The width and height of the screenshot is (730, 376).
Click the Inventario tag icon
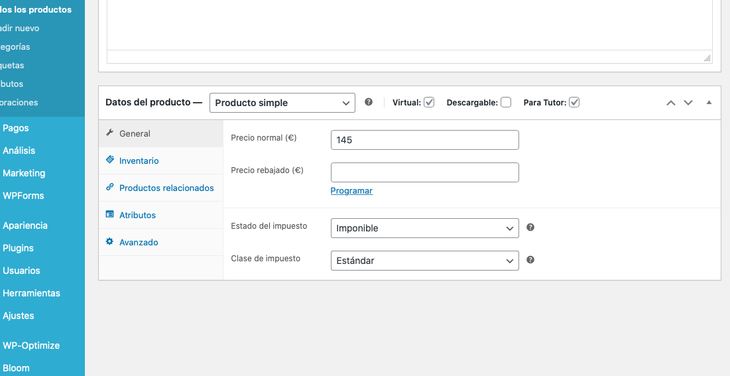pos(110,160)
